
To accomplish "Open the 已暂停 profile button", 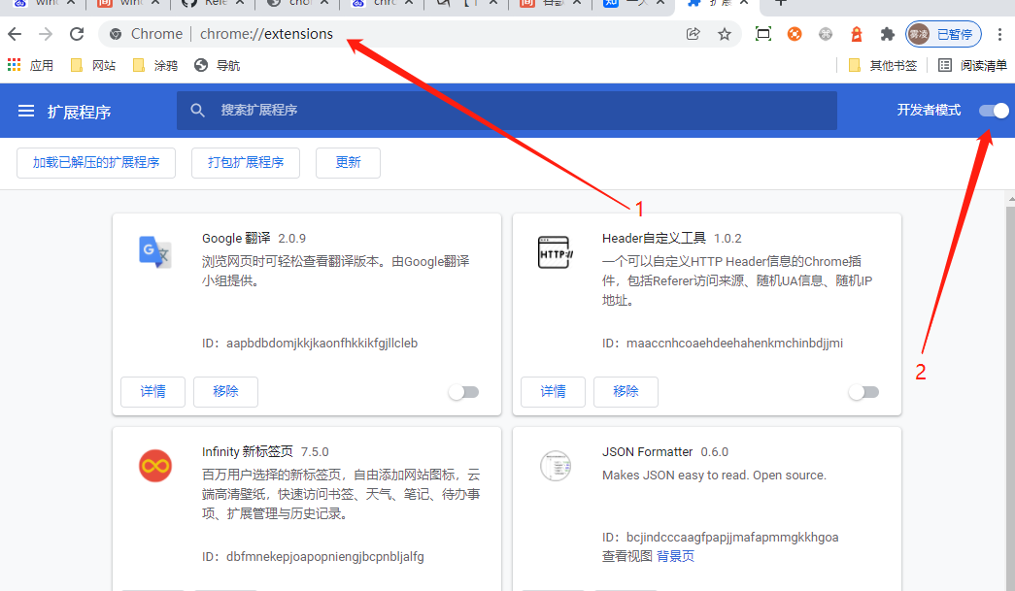I will point(943,34).
